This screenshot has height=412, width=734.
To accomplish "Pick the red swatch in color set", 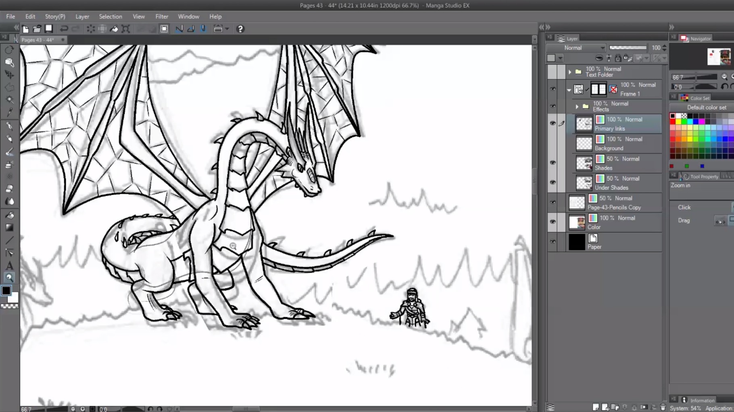I will coord(673,122).
